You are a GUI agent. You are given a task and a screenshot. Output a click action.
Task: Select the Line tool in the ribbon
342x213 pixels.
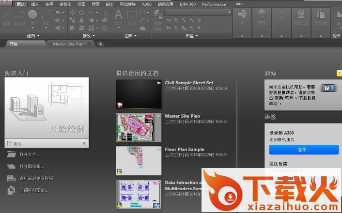point(7,15)
